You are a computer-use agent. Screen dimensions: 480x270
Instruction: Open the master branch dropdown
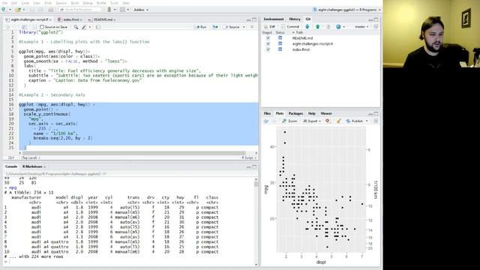click(x=361, y=27)
